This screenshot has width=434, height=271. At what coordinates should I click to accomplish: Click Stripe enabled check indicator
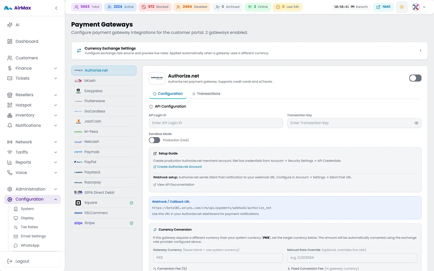point(131,223)
